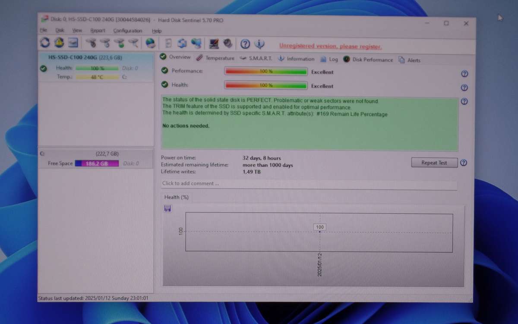Viewport: 518px width, 324px height.
Task: Click the Unregistered version register link
Action: pyautogui.click(x=332, y=46)
